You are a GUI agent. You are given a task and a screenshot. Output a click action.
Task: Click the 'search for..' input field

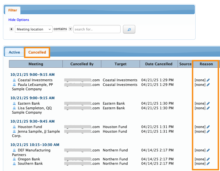tap(97, 29)
